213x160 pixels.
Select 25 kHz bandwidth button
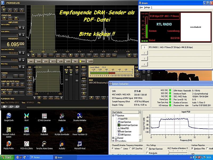(30, 75)
